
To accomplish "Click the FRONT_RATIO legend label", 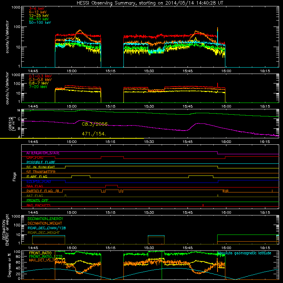I will [40, 253].
